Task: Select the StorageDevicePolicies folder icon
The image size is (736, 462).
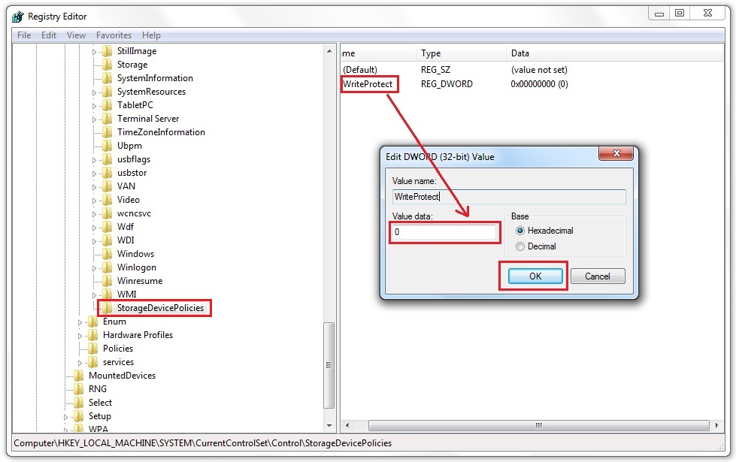Action: (x=107, y=308)
